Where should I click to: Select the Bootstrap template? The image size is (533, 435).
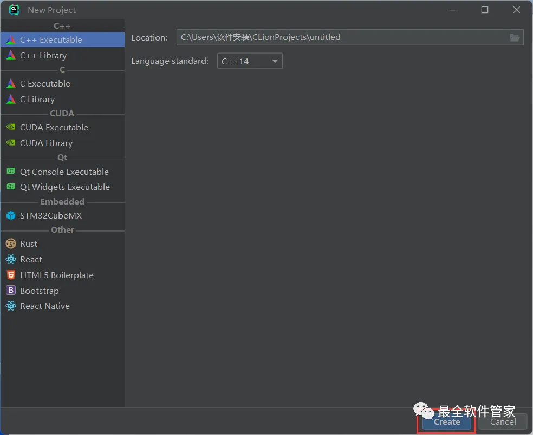(62, 291)
